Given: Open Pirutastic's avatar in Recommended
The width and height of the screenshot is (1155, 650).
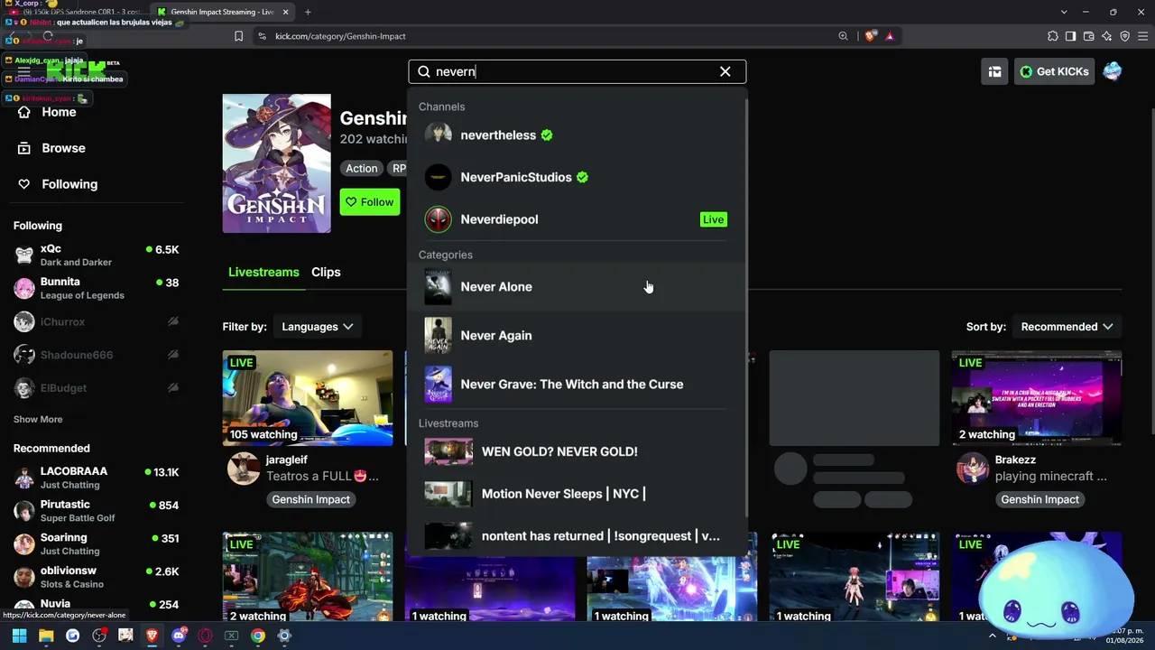Looking at the screenshot, I should pos(24,511).
